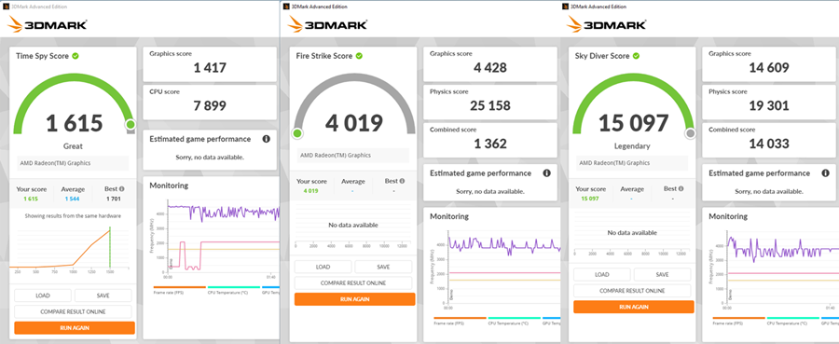Click SAVE in the Sky Diver window
Screen dimensions: 839x344
(x=663, y=274)
